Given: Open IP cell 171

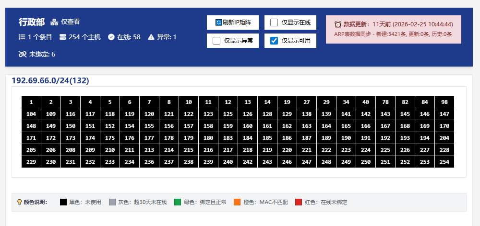Looking at the screenshot, I should [31, 138].
